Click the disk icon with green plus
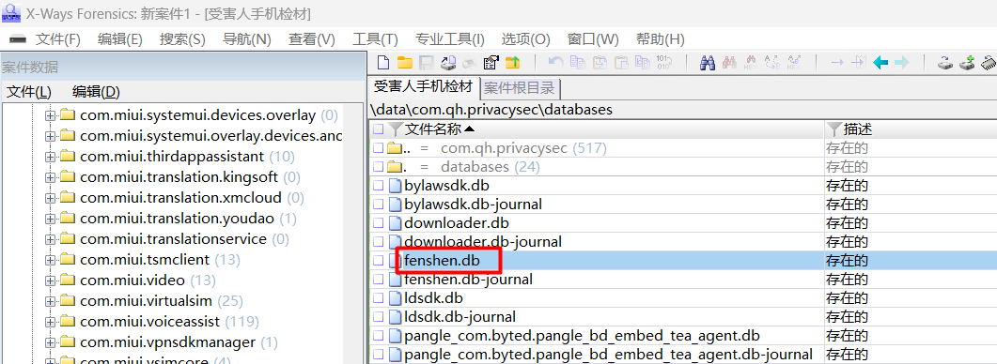This screenshot has width=997, height=364. pyautogui.click(x=967, y=62)
